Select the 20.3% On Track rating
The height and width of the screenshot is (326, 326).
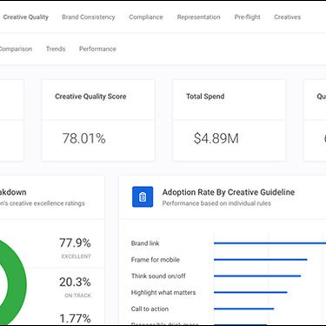click(75, 287)
